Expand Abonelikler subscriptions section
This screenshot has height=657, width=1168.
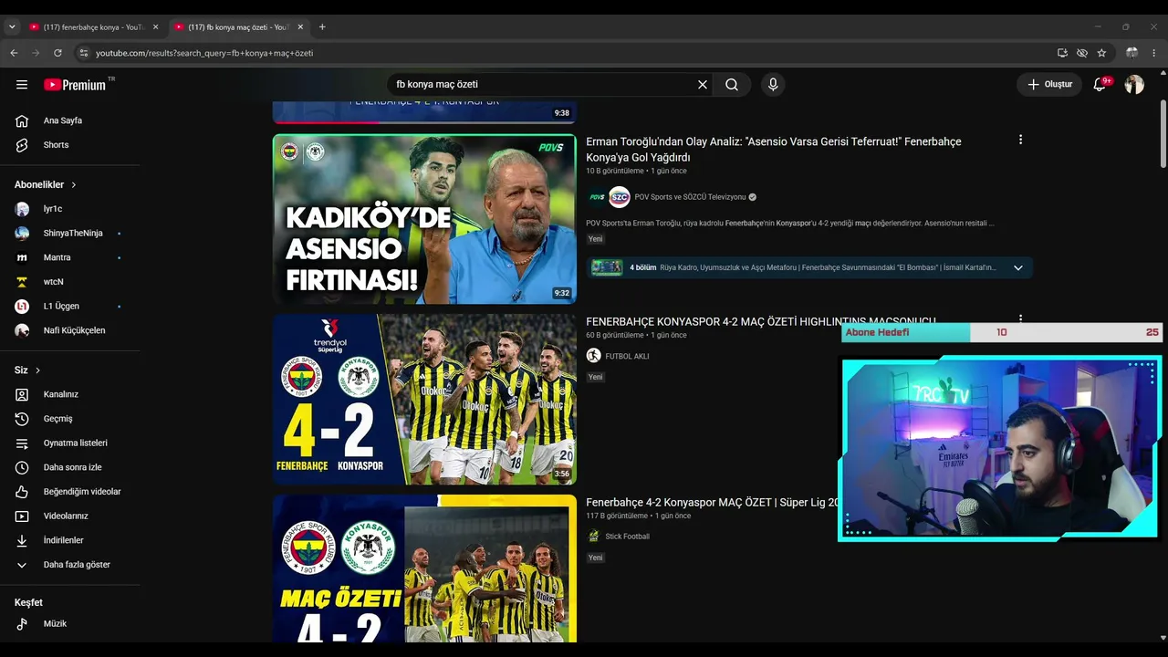[x=46, y=184]
